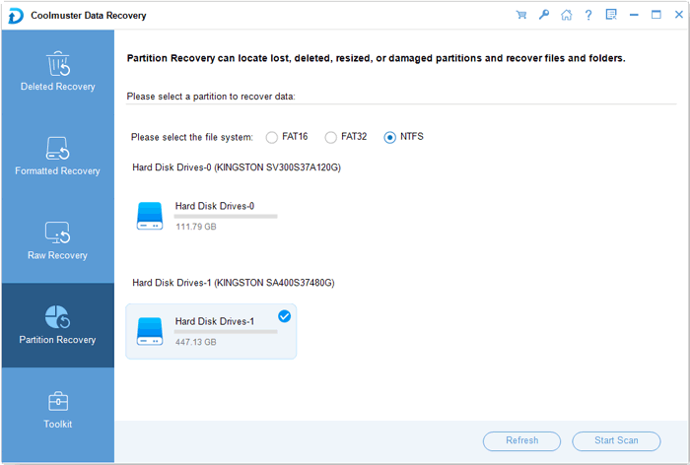Click the 111.79 GB size text
Image resolution: width=690 pixels, height=465 pixels.
[x=196, y=227]
